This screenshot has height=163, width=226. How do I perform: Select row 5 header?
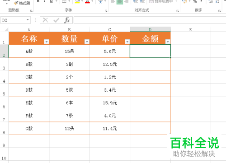click(4, 90)
